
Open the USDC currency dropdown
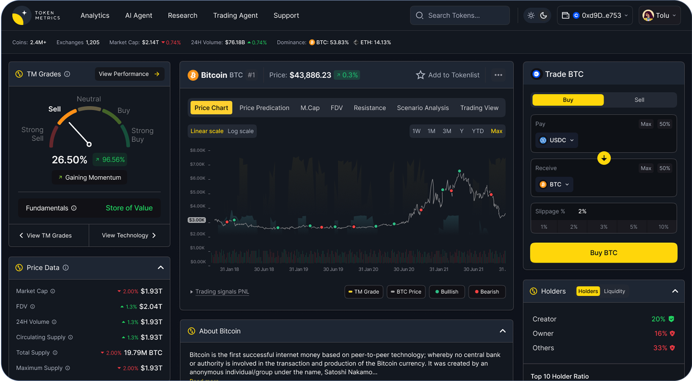pyautogui.click(x=556, y=140)
